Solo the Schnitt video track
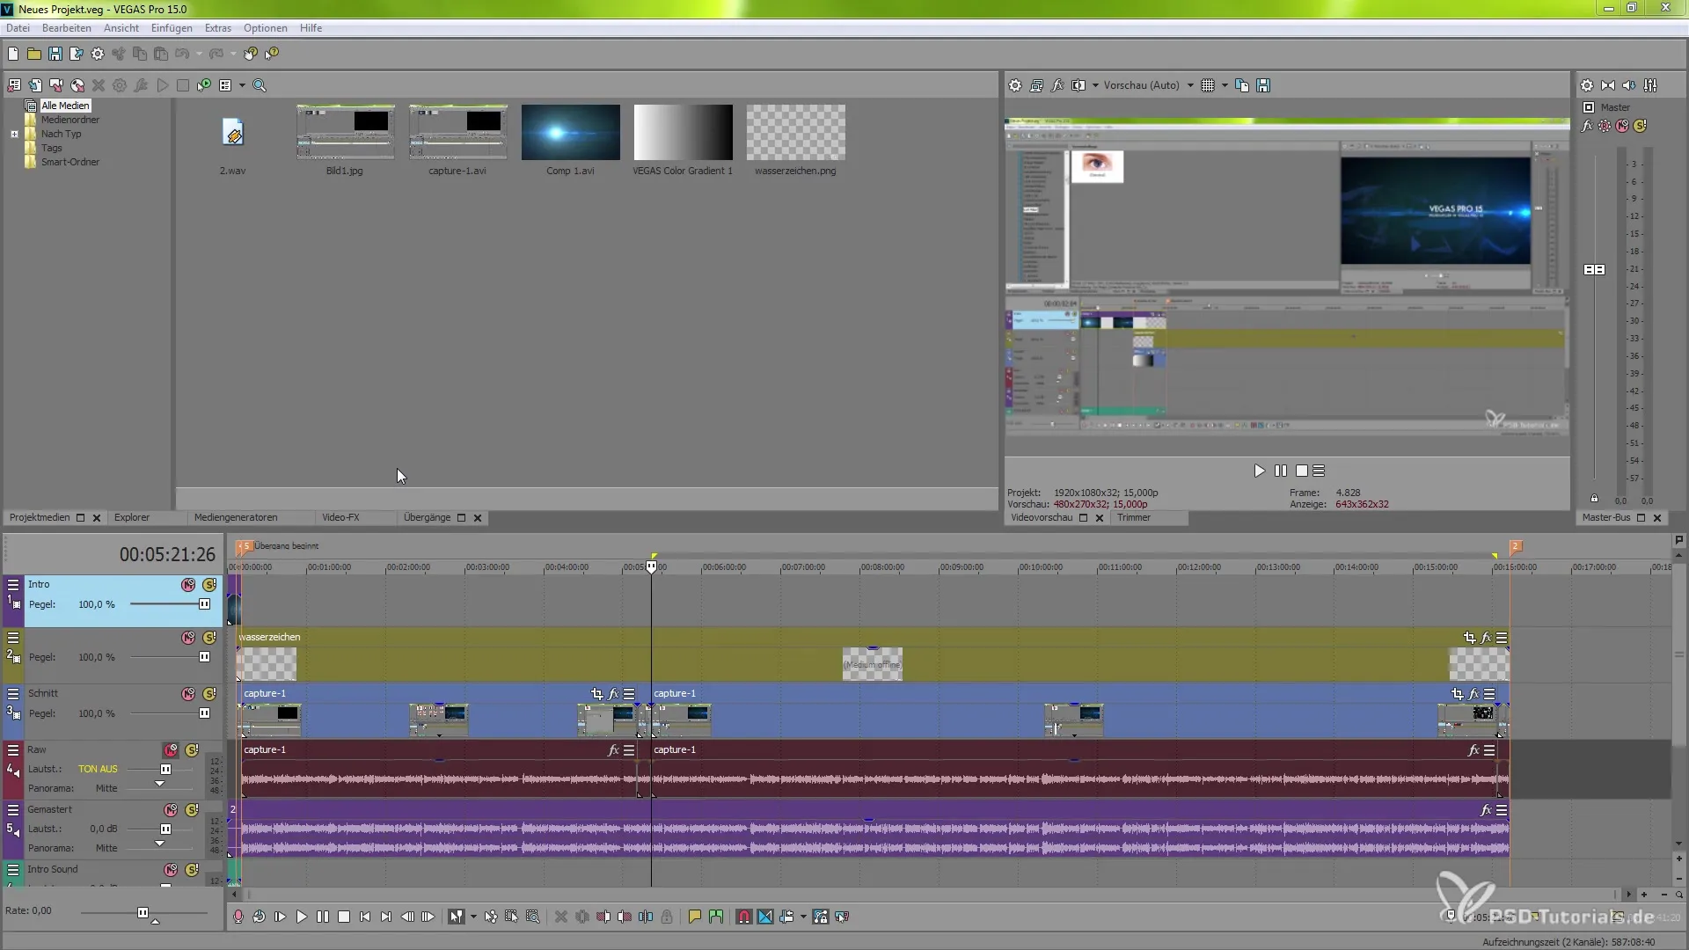Image resolution: width=1689 pixels, height=950 pixels. coord(209,694)
